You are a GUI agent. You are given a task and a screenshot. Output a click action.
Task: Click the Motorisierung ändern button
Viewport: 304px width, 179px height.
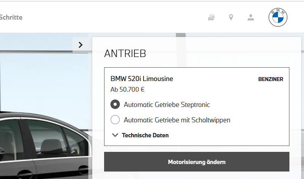pos(197,162)
